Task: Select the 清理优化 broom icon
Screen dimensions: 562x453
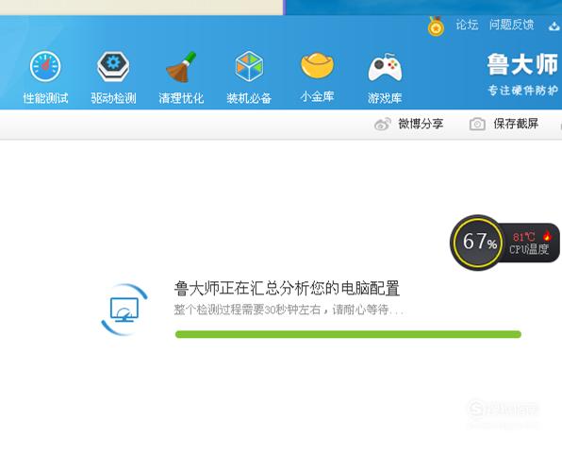Action: click(x=181, y=67)
